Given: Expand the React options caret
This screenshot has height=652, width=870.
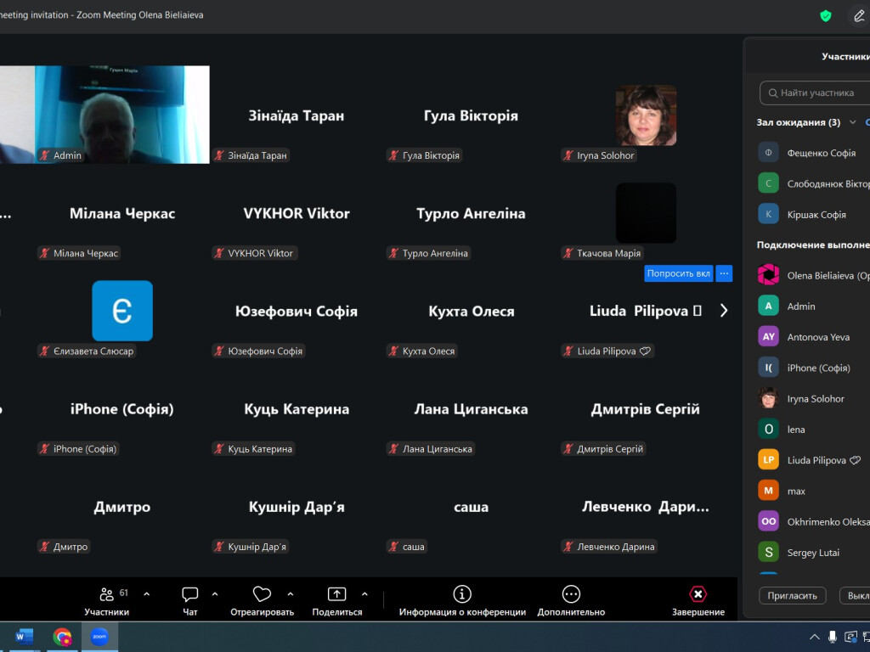Looking at the screenshot, I should (x=291, y=593).
